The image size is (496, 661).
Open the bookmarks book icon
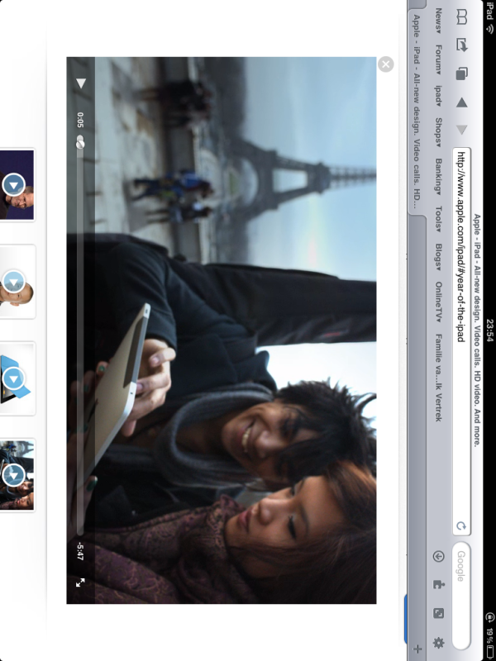[462, 17]
